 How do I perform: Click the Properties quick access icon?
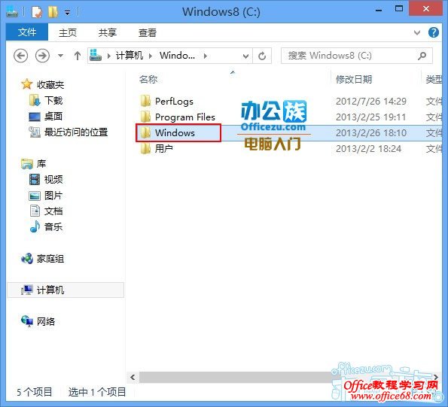click(x=37, y=12)
